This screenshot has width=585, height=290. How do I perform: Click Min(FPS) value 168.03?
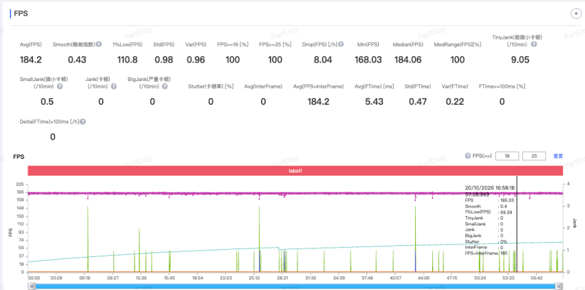[x=367, y=60]
